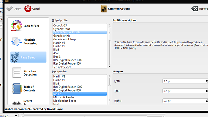Viewport: 208px width, 117px height.
Task: Click the Structure Detection document icon
Action: coord(17,72)
